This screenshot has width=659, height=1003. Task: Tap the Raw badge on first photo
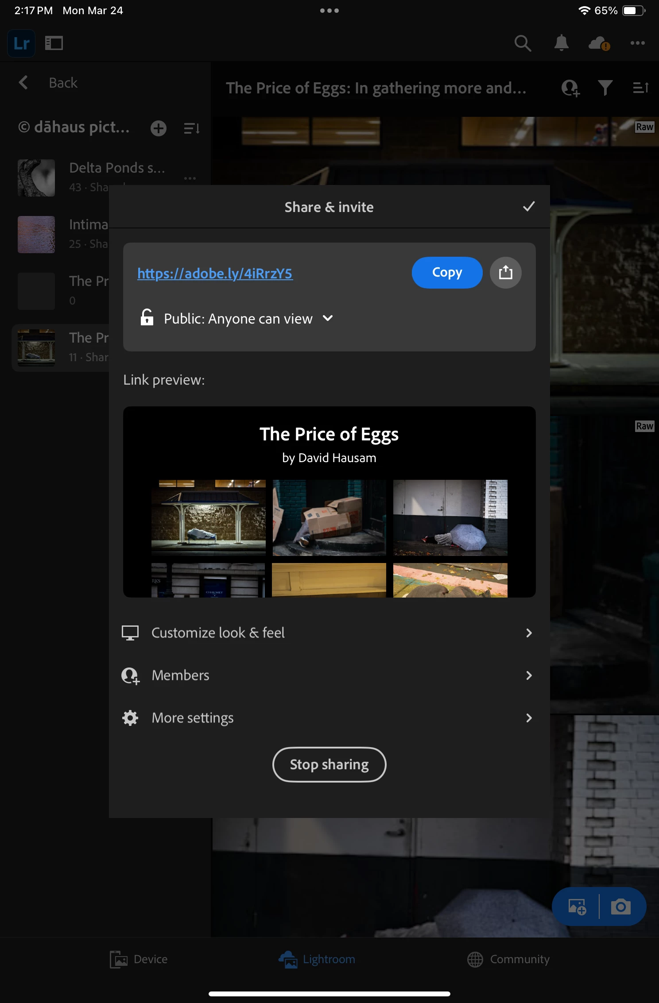click(644, 127)
